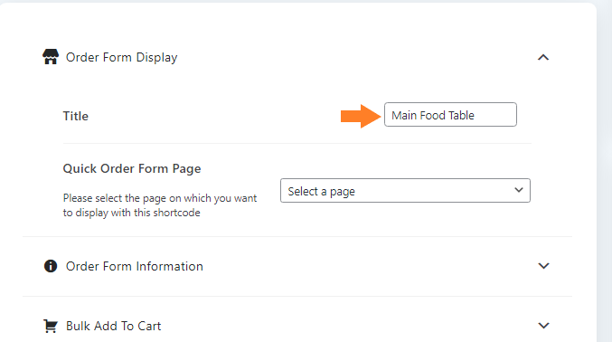Click the shortcode help description text
The height and width of the screenshot is (342, 612).
coord(160,205)
